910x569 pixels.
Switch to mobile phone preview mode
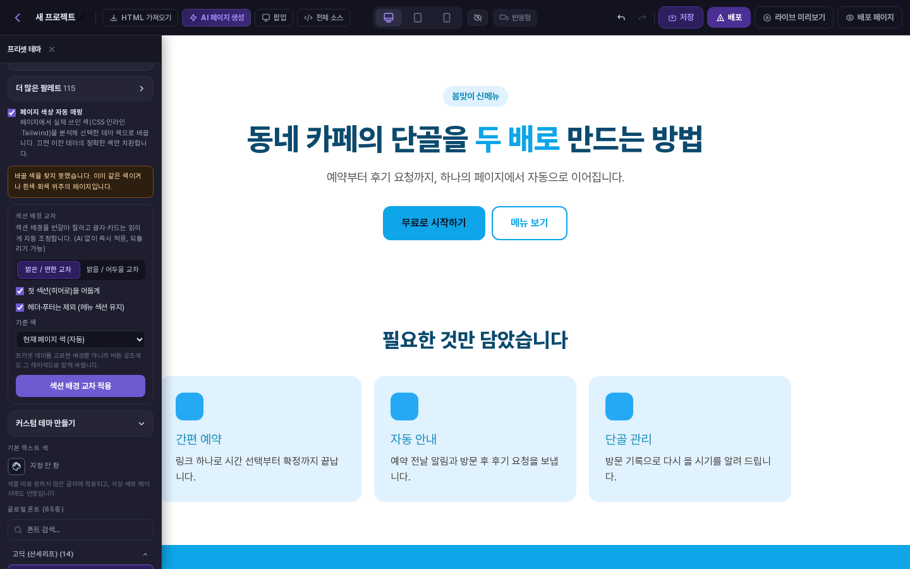(447, 18)
